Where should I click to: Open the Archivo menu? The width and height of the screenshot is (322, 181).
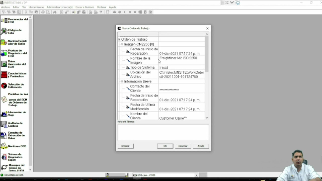pyautogui.click(x=6, y=7)
